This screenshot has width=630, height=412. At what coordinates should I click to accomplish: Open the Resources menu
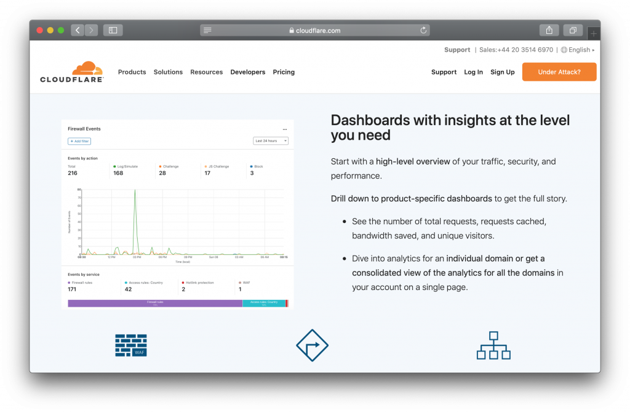[207, 72]
